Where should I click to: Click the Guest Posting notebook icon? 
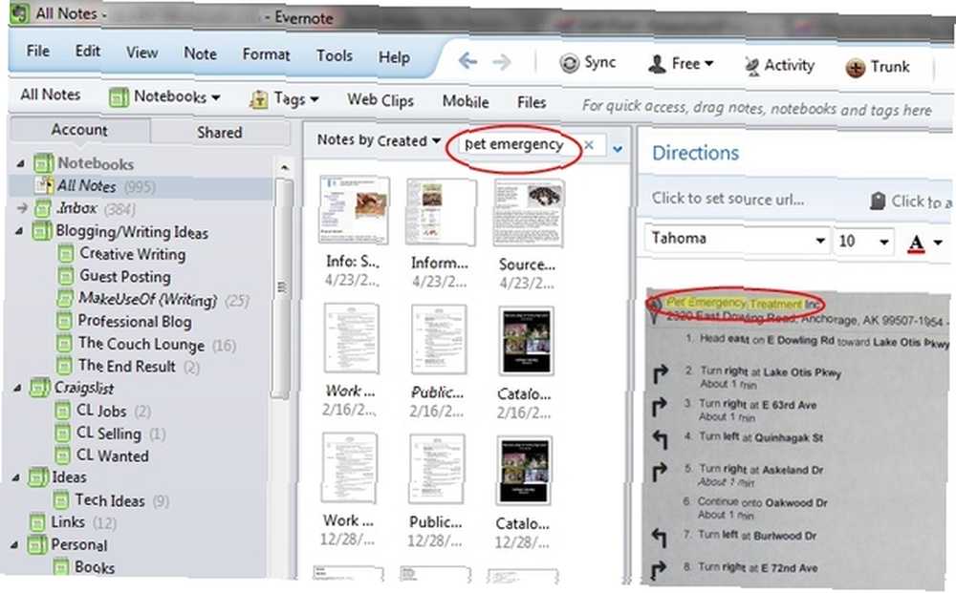(x=66, y=276)
